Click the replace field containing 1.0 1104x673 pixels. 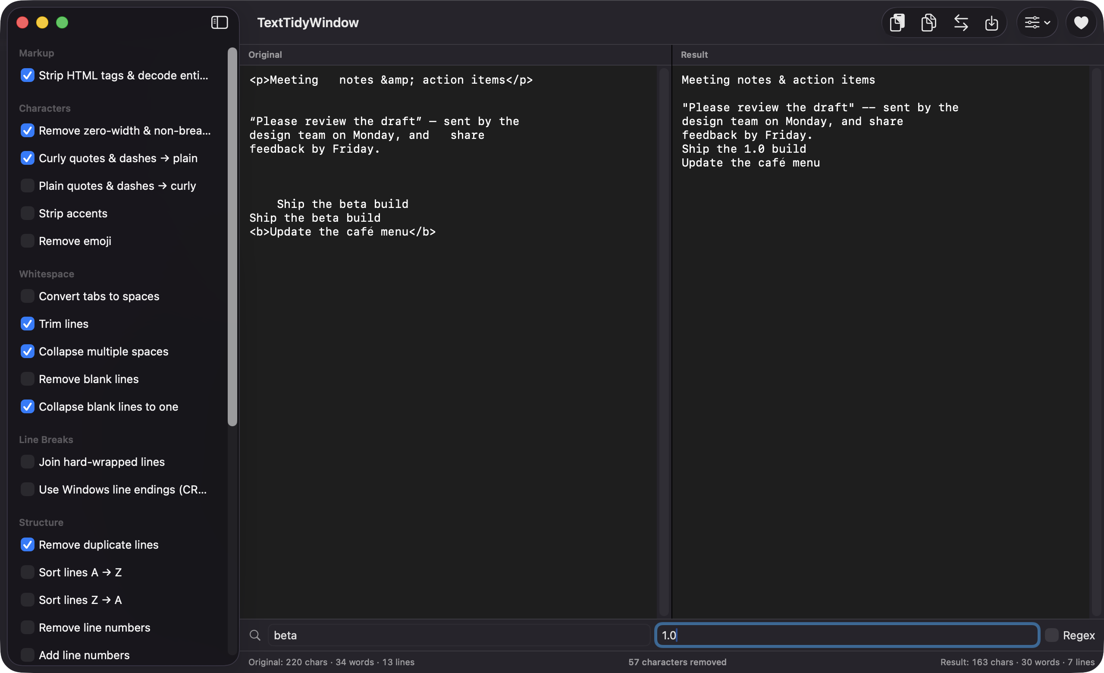[847, 635]
